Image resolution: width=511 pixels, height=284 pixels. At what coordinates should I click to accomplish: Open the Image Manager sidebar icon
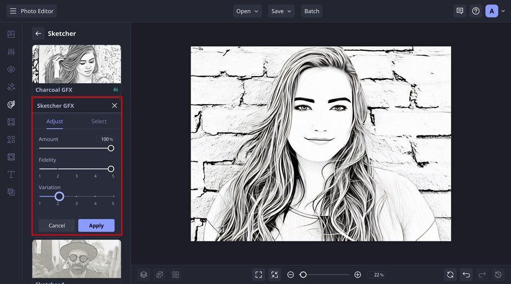[11, 34]
